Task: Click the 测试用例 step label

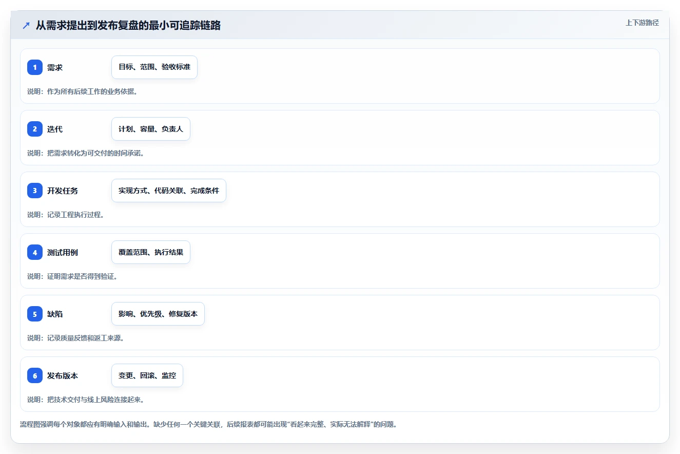Action: click(63, 252)
